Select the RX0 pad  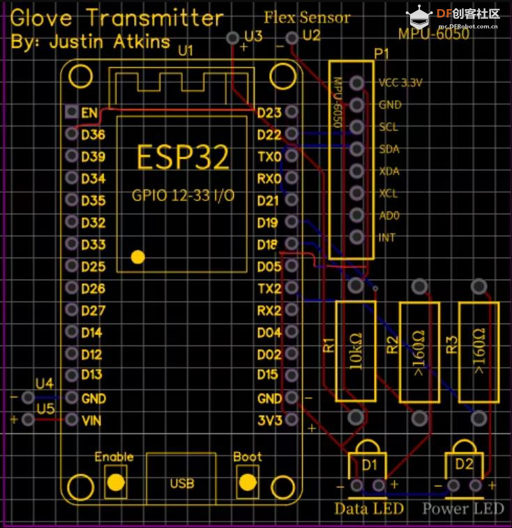pyautogui.click(x=292, y=177)
